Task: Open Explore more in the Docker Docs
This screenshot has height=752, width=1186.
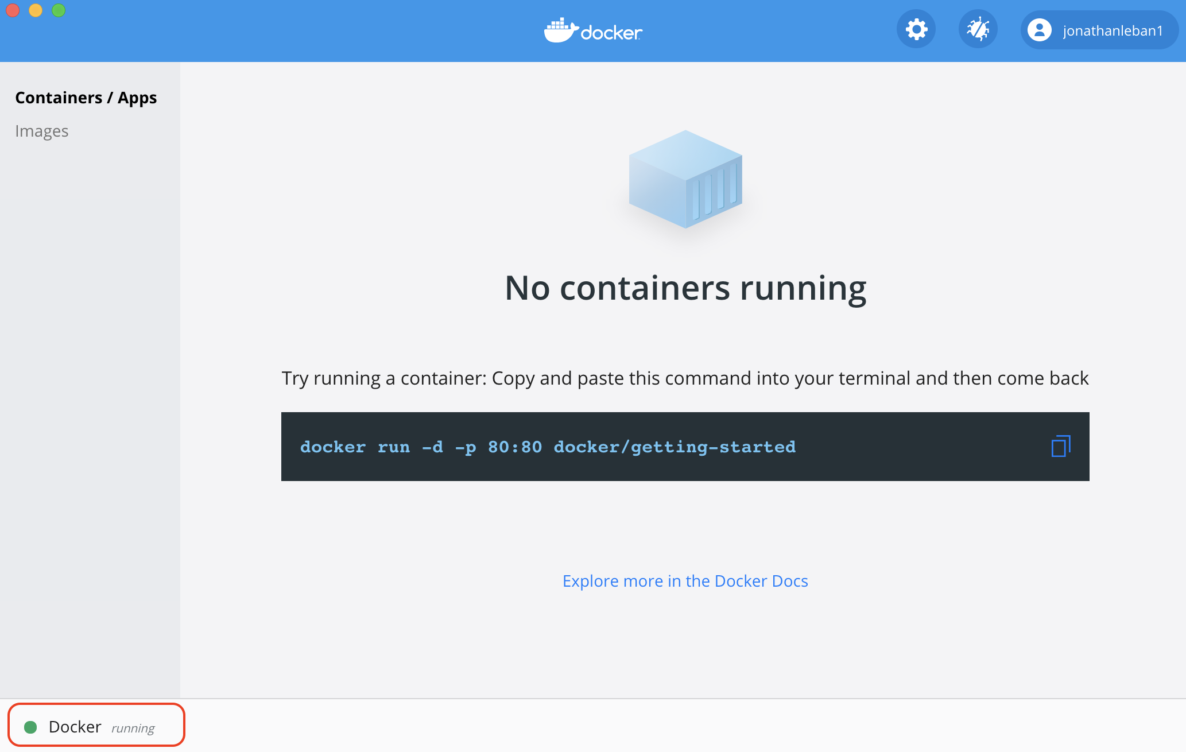Action: pyautogui.click(x=685, y=581)
